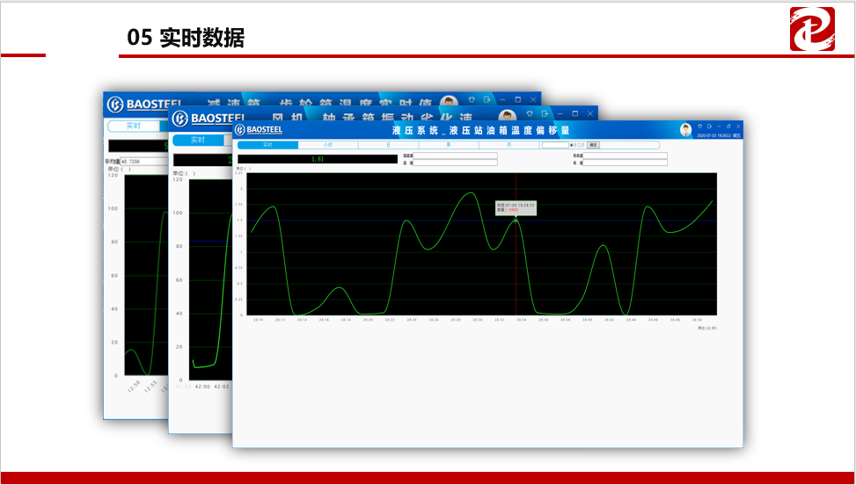Screen dimensions: 856x485
Task: Click the skin/theme shirt icon in the front window
Action: point(699,127)
